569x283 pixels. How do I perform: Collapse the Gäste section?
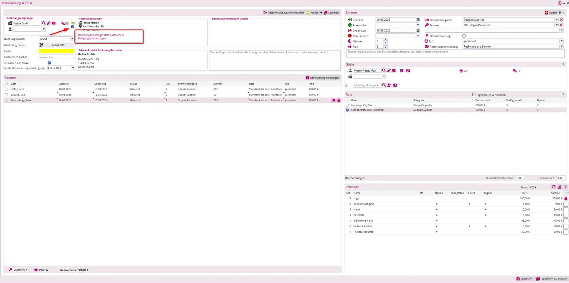[564, 64]
